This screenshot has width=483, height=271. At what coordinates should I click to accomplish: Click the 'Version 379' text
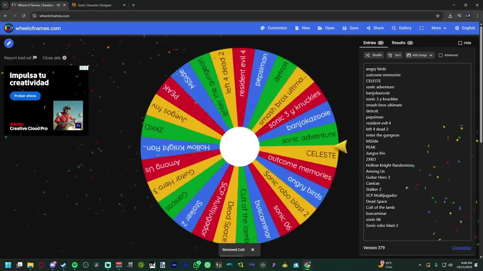[374, 248]
